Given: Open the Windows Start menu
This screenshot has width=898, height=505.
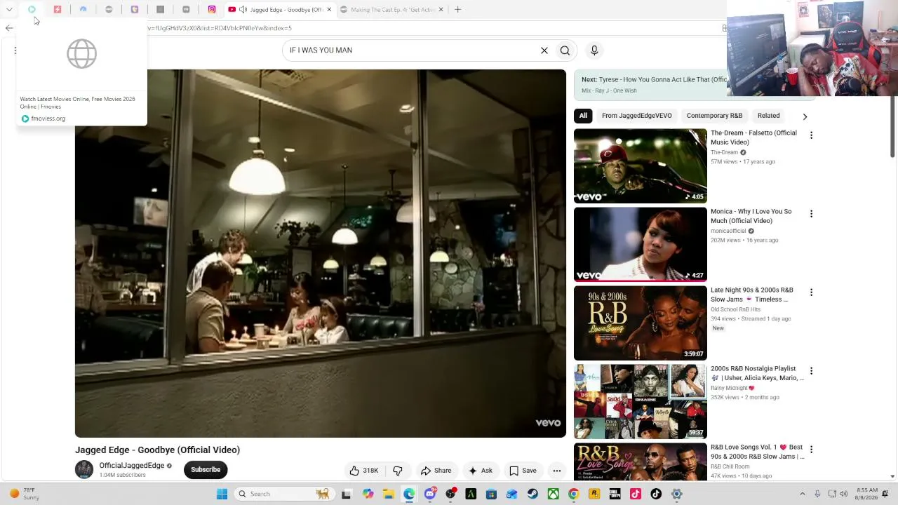Looking at the screenshot, I should click(222, 494).
